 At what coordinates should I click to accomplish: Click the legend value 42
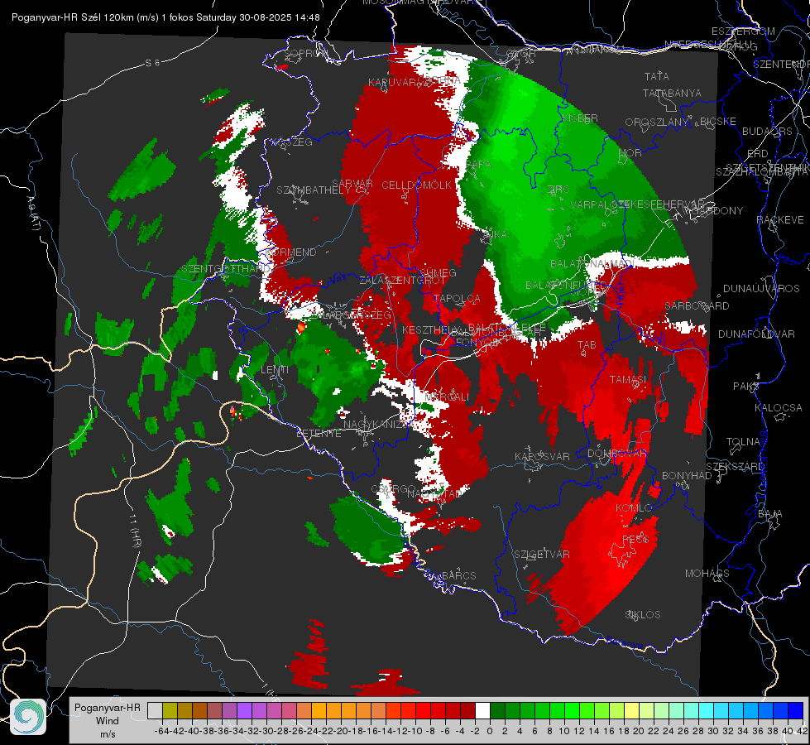[x=803, y=731]
